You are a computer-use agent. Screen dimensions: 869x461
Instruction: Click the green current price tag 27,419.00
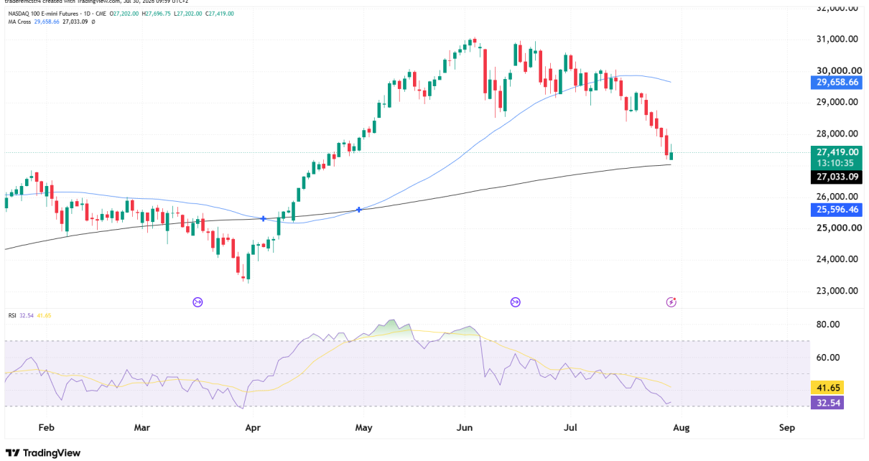tap(837, 152)
